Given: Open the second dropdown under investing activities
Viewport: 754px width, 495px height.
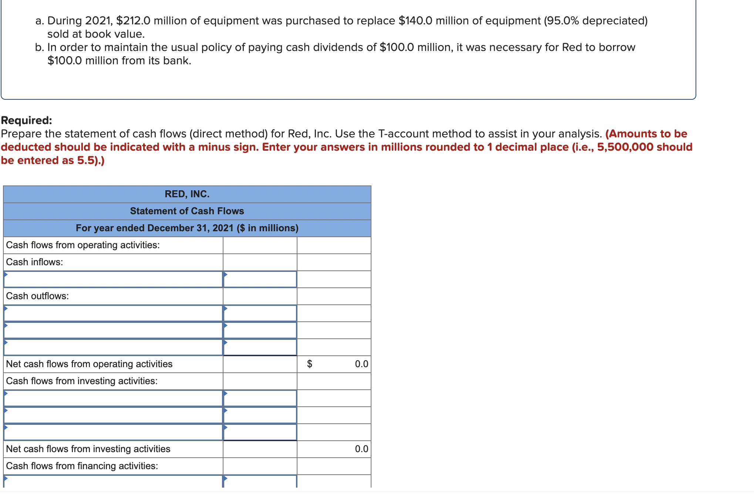Looking at the screenshot, I should point(111,416).
